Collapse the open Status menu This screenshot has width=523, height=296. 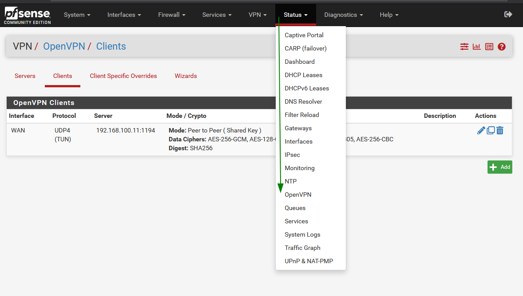tap(296, 15)
